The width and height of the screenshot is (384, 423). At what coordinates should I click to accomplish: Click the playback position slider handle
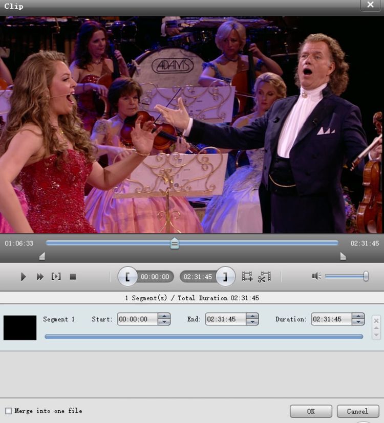tap(175, 243)
